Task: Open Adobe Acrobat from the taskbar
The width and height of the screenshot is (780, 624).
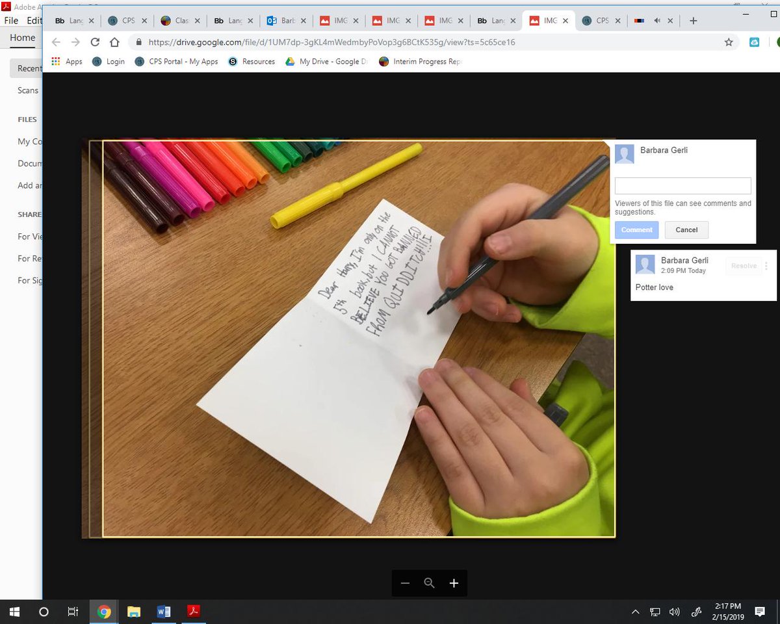Action: pyautogui.click(x=193, y=612)
